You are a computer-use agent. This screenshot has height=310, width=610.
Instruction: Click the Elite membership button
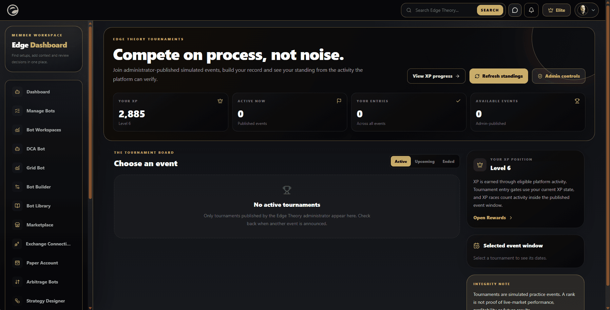coord(557,10)
